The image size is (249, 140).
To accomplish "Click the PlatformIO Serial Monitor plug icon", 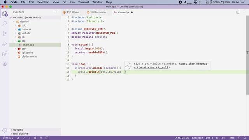I will 41,138.
